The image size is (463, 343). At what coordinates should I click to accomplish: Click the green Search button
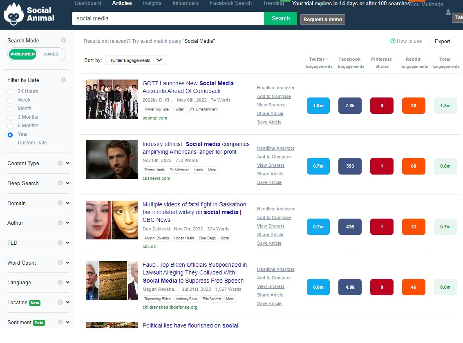pyautogui.click(x=280, y=19)
